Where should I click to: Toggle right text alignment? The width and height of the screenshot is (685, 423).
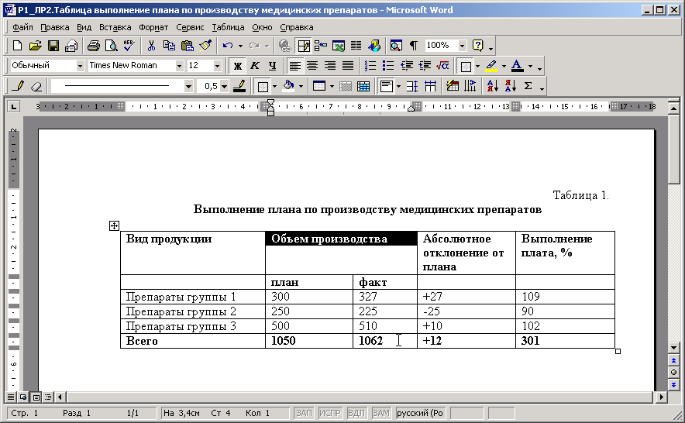[x=330, y=66]
